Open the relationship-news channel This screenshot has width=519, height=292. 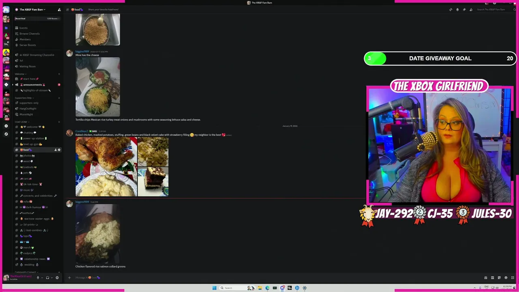point(37,259)
